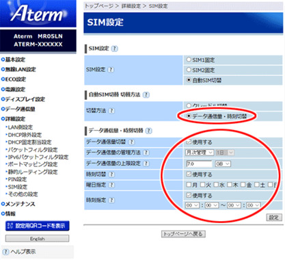285x260 pixels.
Task: Select 自動SIM切替 radio button
Action: tap(189, 80)
